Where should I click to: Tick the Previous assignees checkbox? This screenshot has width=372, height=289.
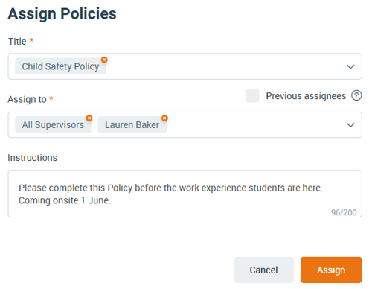point(252,95)
